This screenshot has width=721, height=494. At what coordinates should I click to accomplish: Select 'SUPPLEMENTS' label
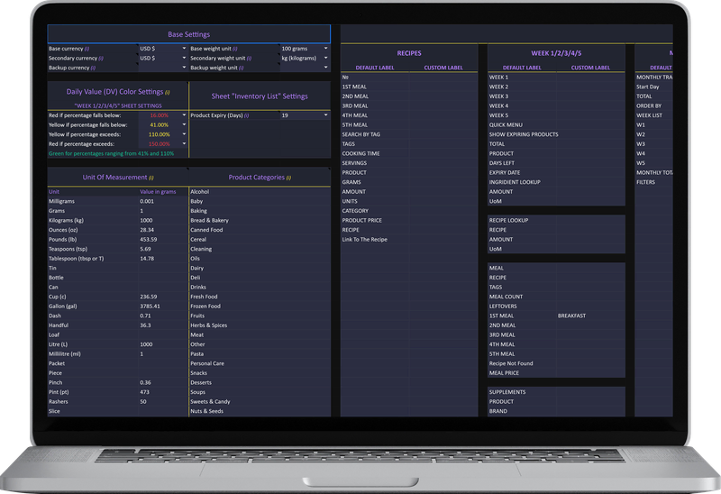tap(507, 392)
